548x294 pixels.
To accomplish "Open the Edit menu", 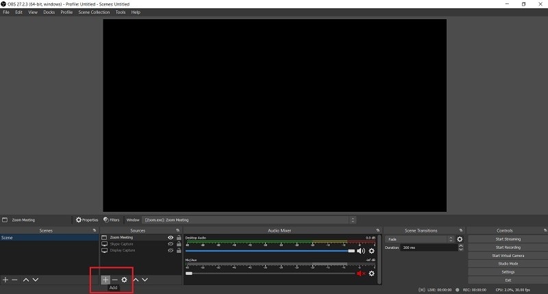I will 19,12.
